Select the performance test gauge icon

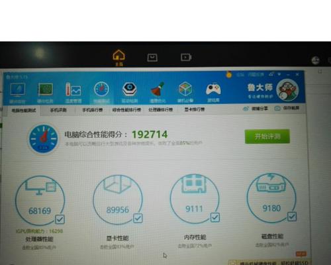pyautogui.click(x=101, y=89)
